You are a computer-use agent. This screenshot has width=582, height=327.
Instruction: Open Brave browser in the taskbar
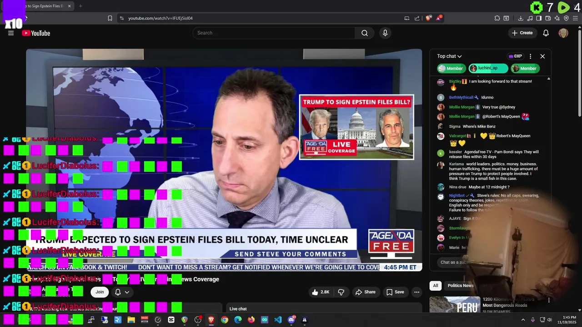211,320
